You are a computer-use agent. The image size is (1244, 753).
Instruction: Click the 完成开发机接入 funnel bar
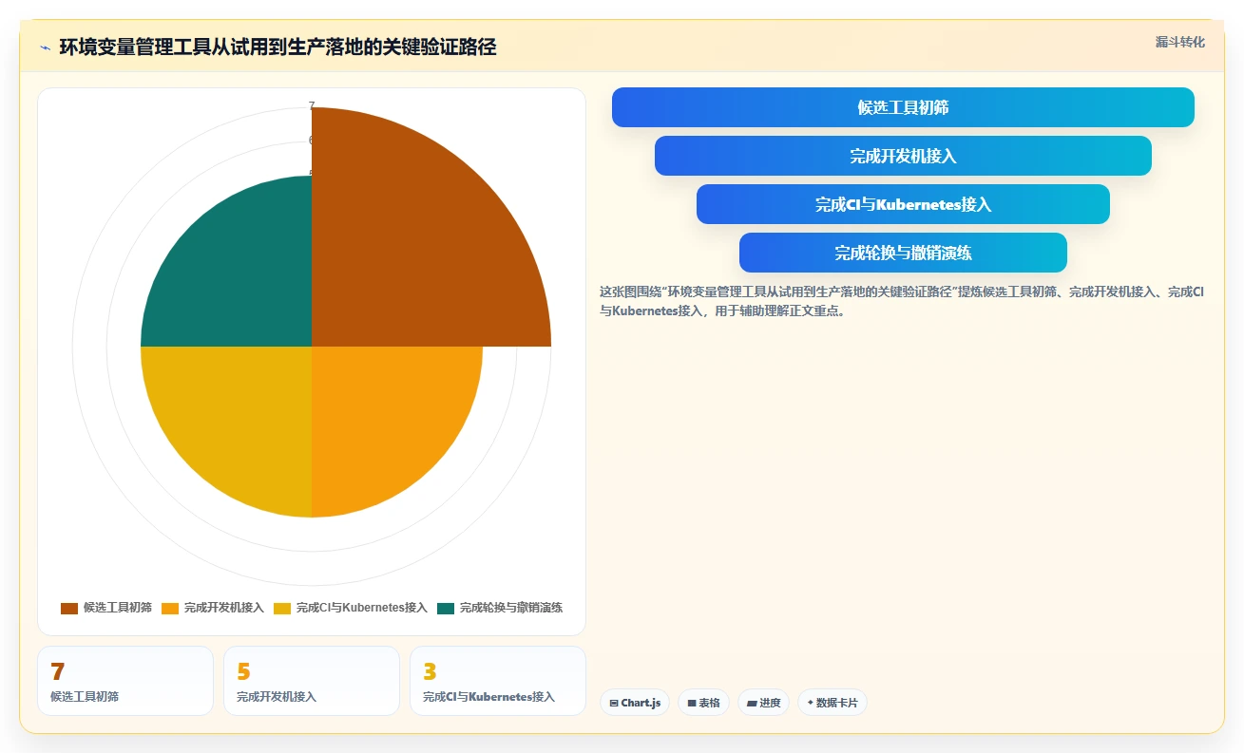pyautogui.click(x=903, y=156)
